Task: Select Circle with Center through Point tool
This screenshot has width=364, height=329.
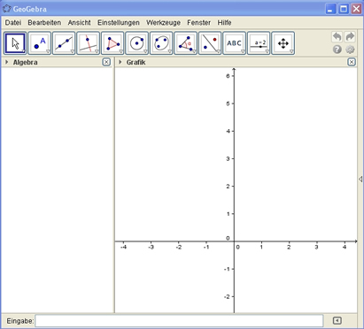Action: (x=137, y=43)
